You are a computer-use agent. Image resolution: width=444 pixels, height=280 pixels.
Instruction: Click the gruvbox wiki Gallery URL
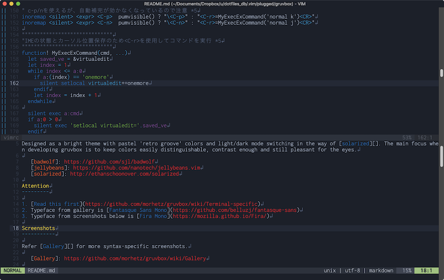135,258
